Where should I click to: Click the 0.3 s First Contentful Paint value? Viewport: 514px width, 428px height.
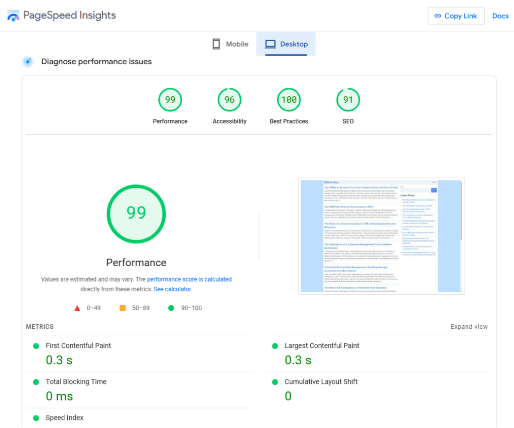click(59, 360)
